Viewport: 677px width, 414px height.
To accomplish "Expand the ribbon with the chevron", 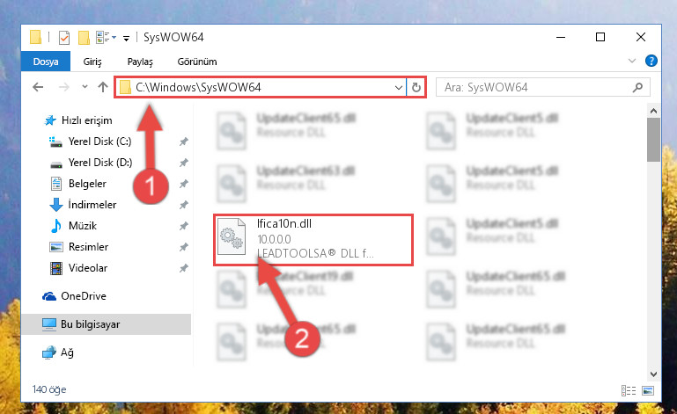I will [x=632, y=61].
